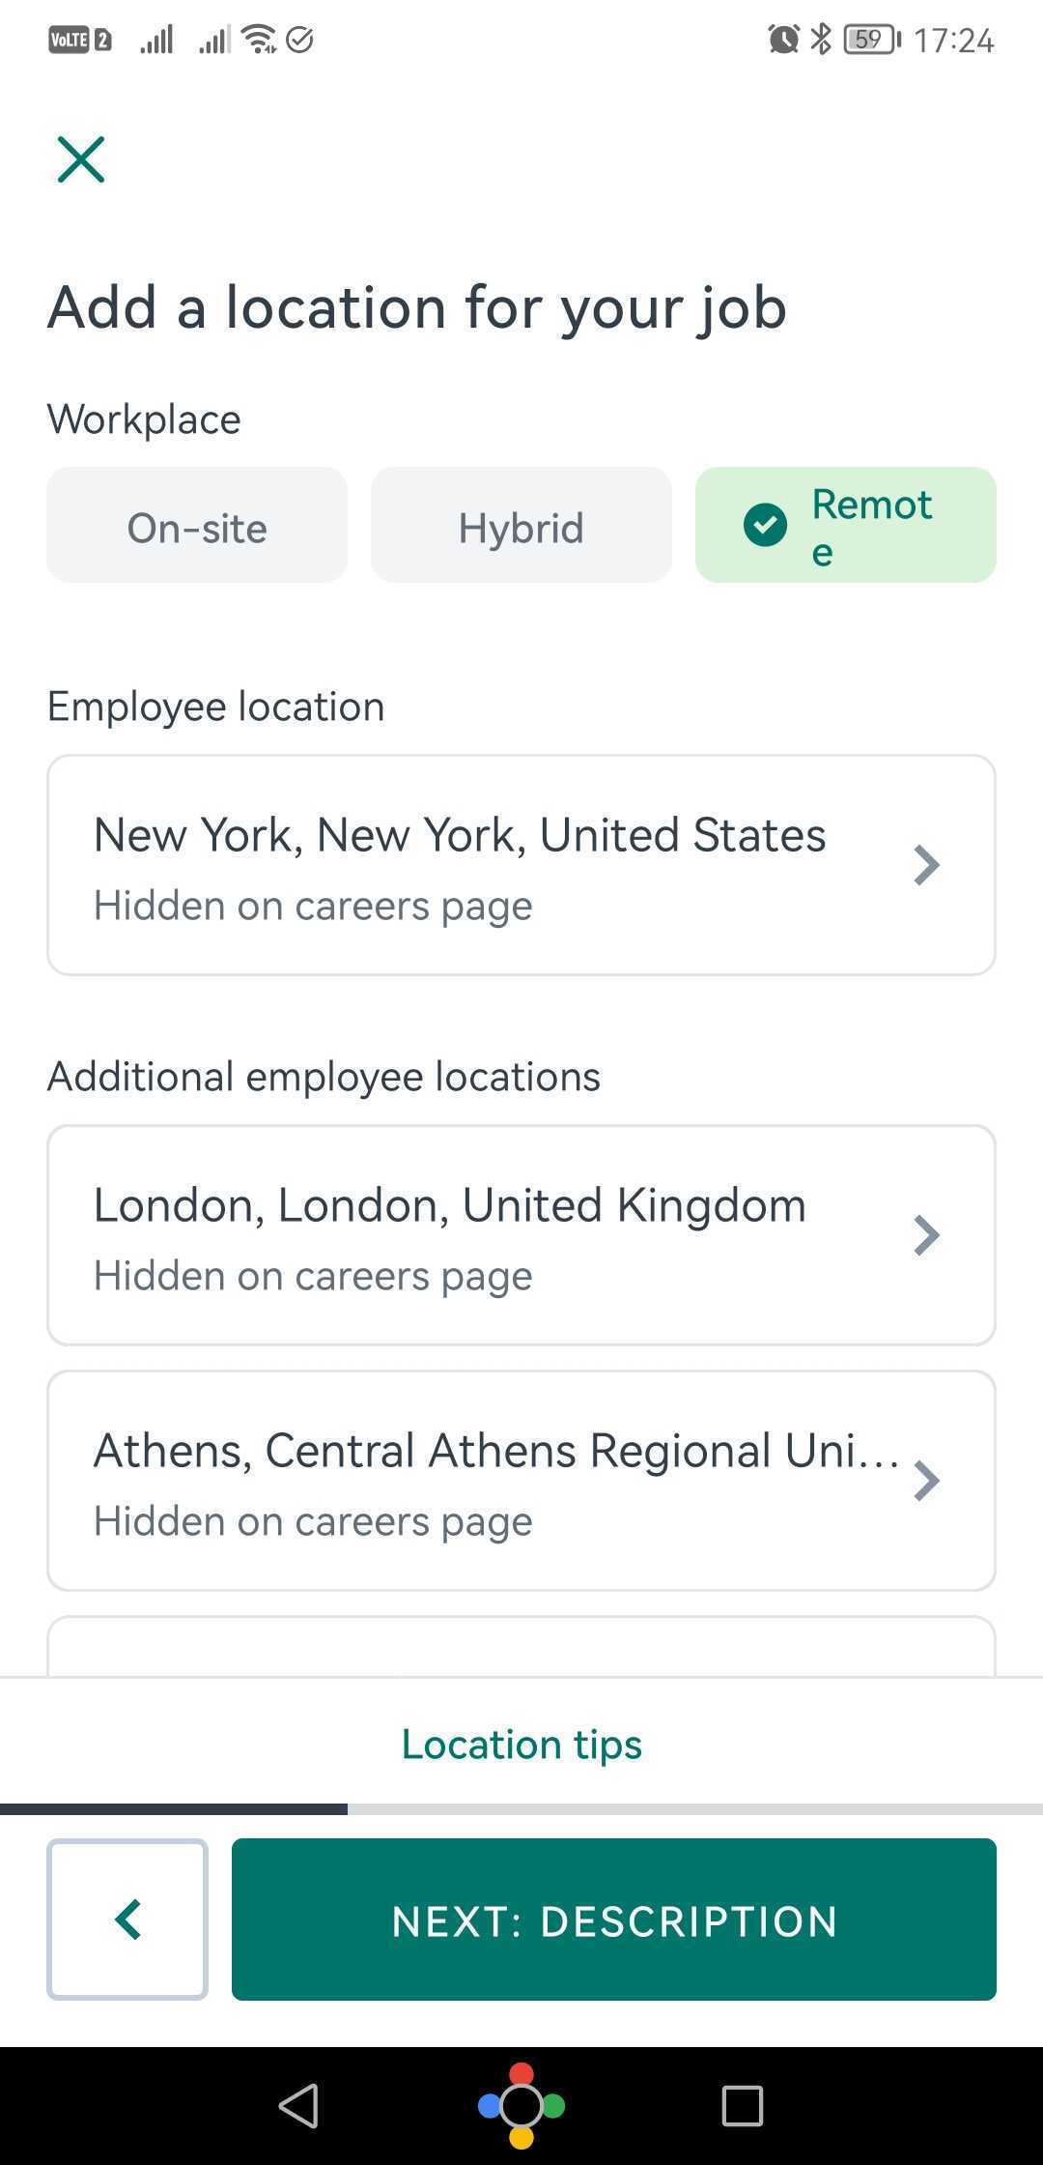Tap the Wi-Fi status icon
This screenshot has height=2165, width=1043.
coord(259,39)
